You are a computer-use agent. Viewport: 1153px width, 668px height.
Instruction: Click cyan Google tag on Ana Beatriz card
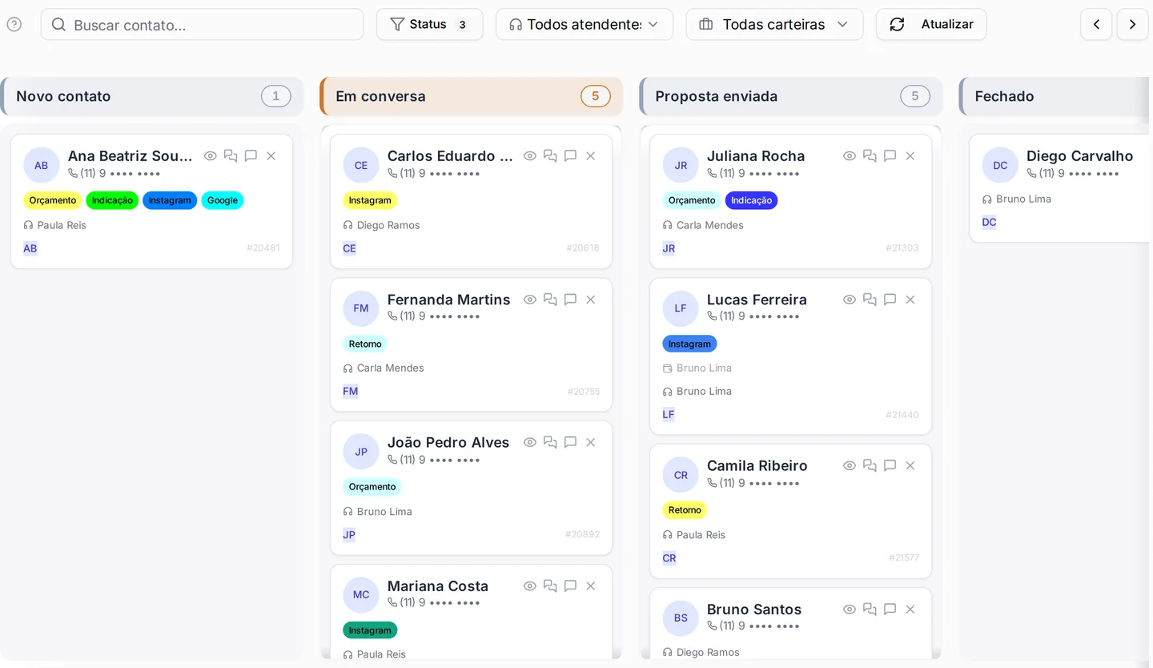click(x=223, y=200)
